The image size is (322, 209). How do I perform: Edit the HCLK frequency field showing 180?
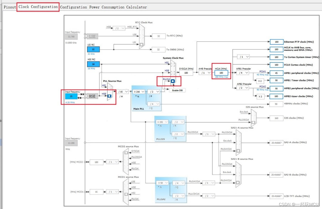221,73
